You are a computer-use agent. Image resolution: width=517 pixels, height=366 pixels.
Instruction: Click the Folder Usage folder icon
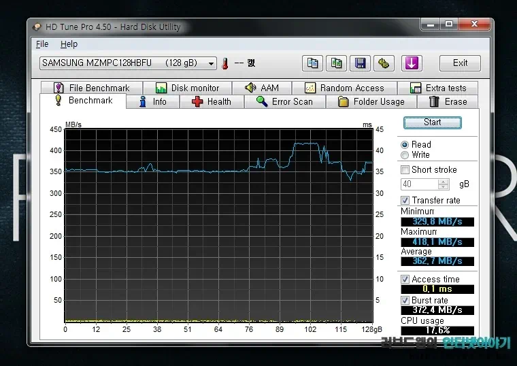coord(344,102)
